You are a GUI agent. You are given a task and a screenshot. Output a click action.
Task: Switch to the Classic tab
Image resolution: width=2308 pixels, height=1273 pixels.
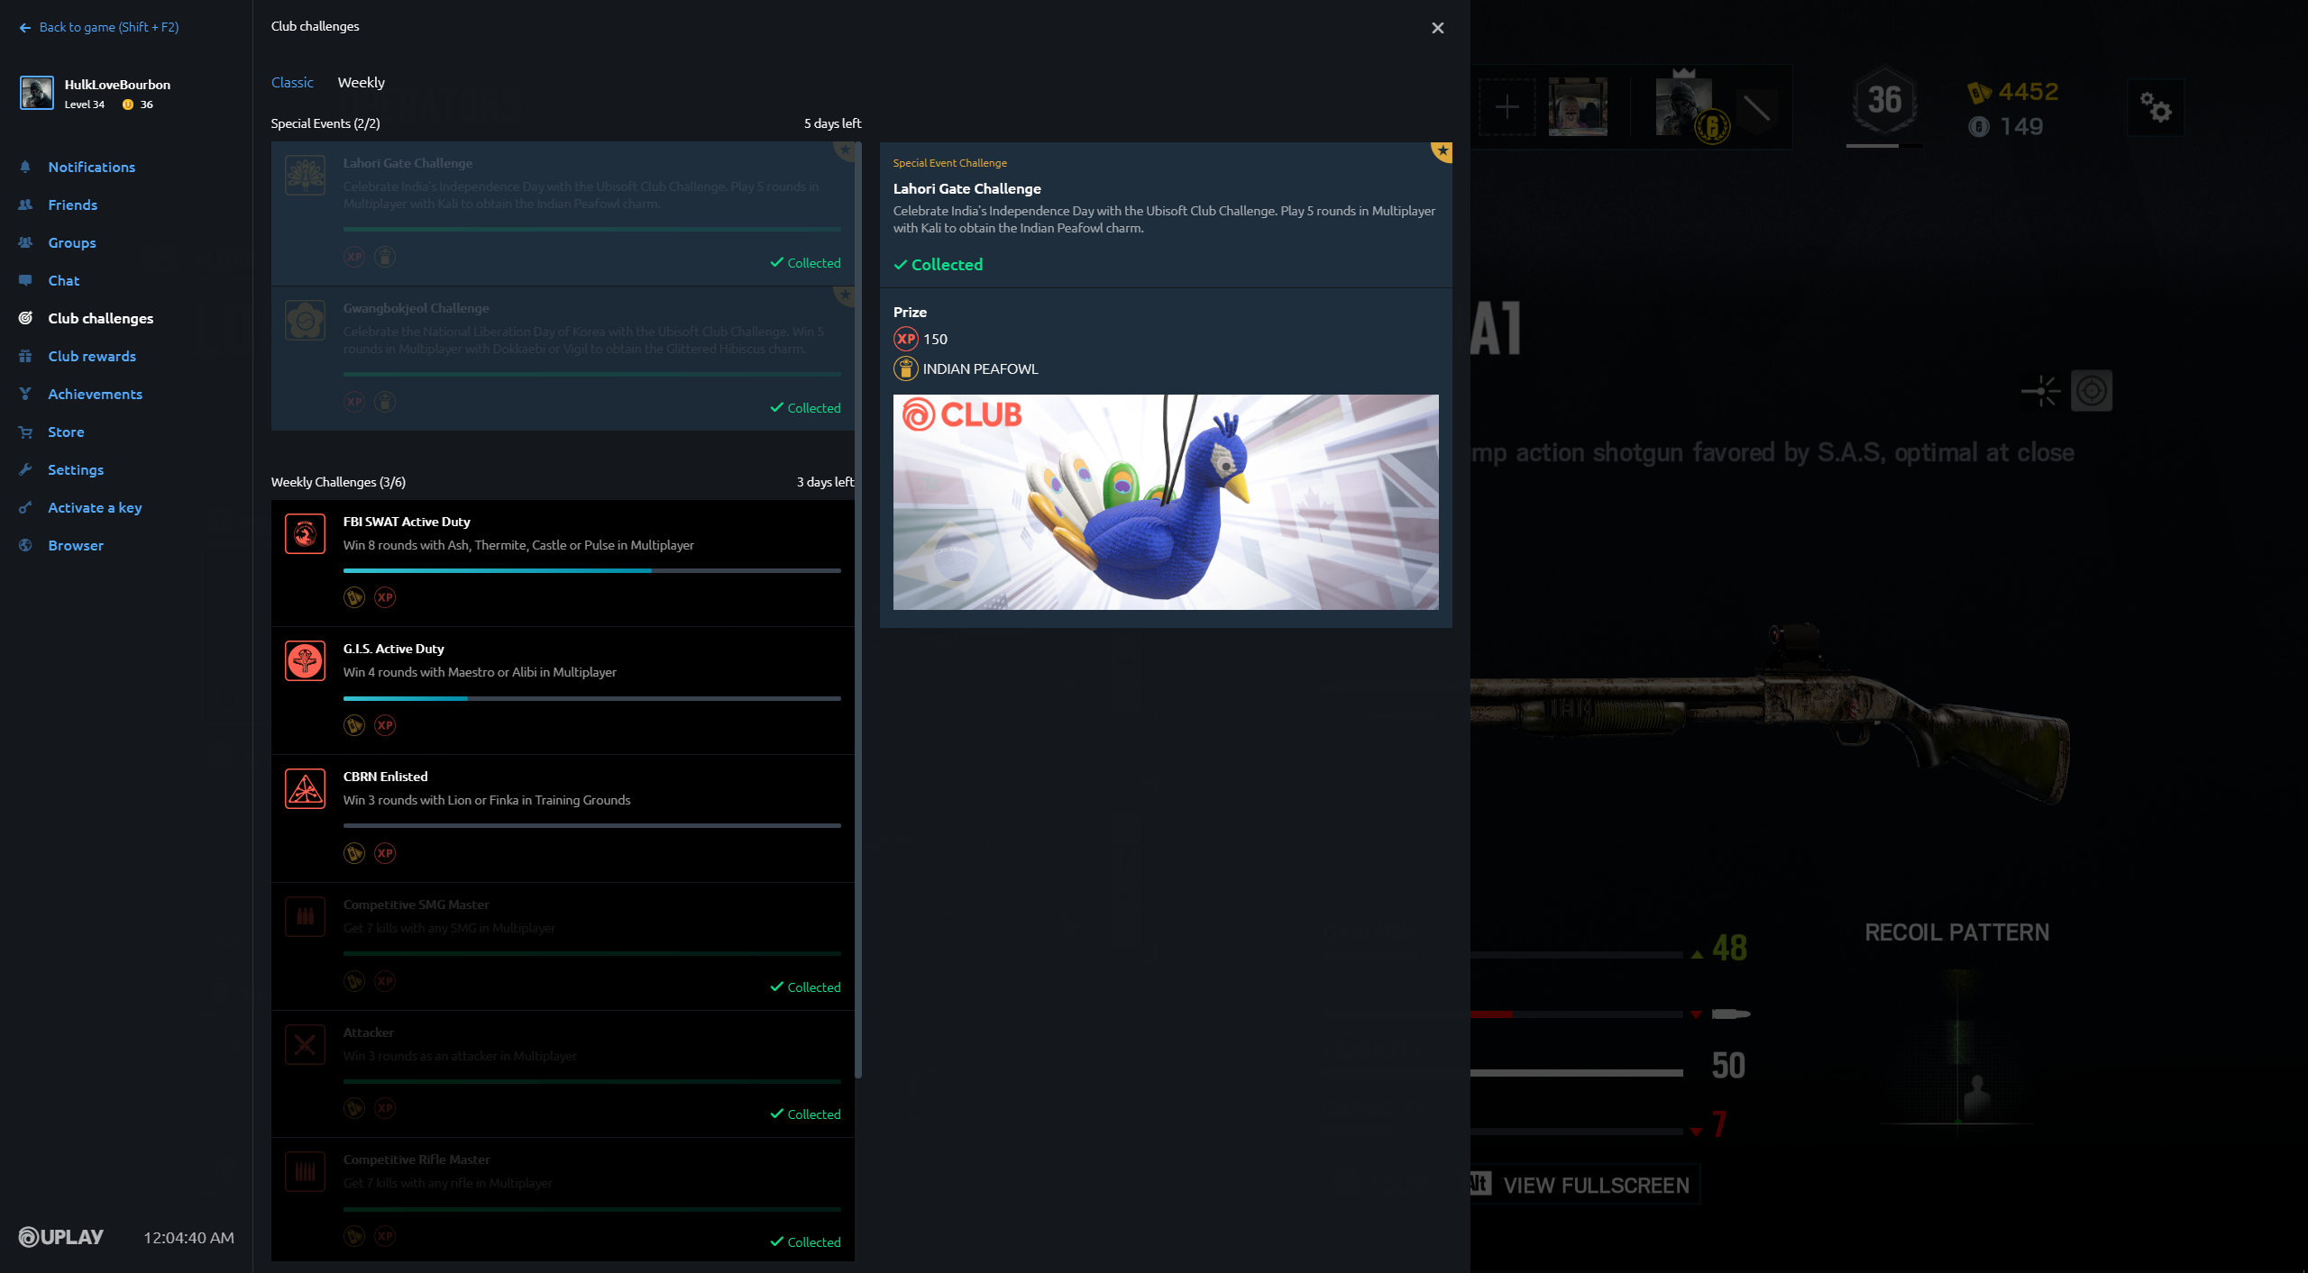click(292, 82)
